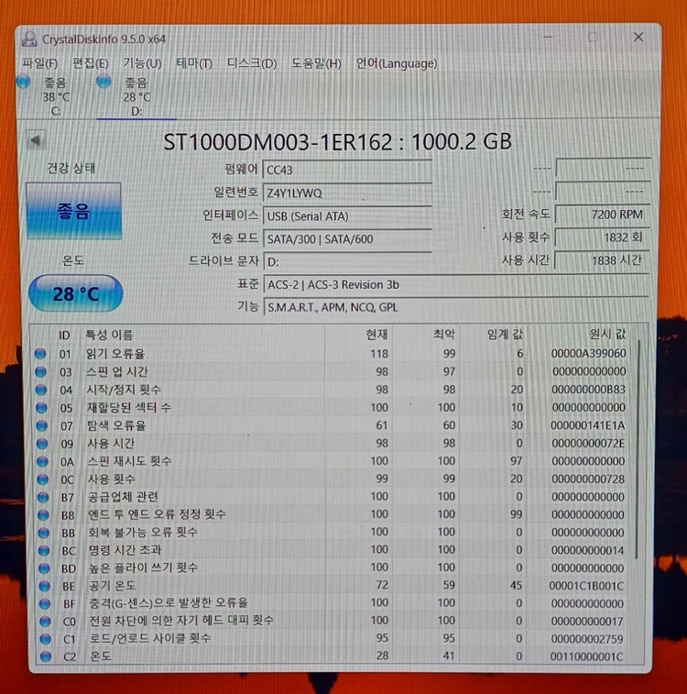
Task: Select the row name 재할당된 섹터 수
Action: click(128, 407)
